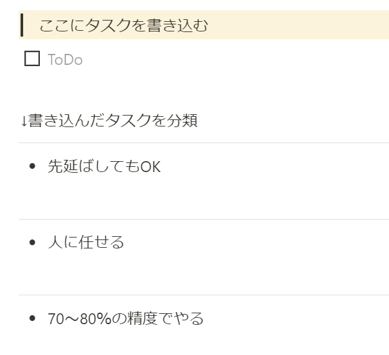The image size is (389, 355).
Task: Click the 70〜80%の精度でやる list item text
Action: pos(125,318)
